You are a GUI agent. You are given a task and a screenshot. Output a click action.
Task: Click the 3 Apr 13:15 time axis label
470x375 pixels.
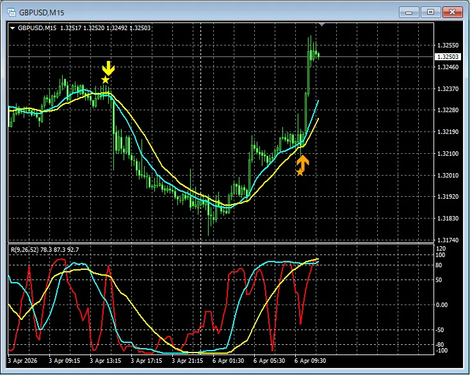click(106, 362)
